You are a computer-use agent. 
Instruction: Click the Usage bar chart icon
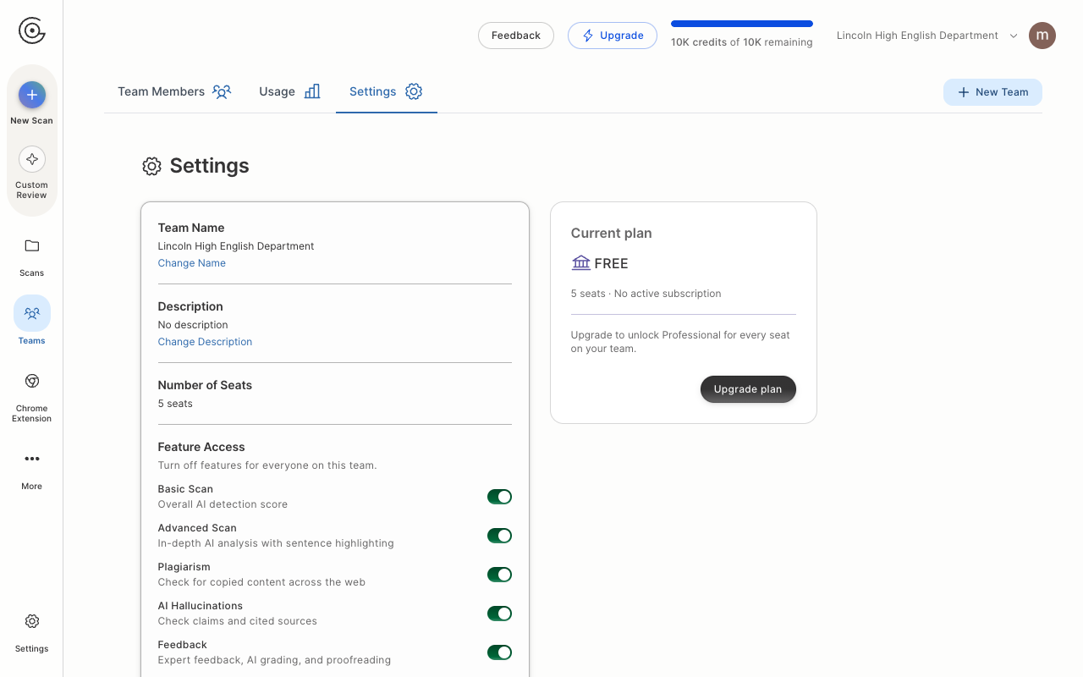(312, 91)
